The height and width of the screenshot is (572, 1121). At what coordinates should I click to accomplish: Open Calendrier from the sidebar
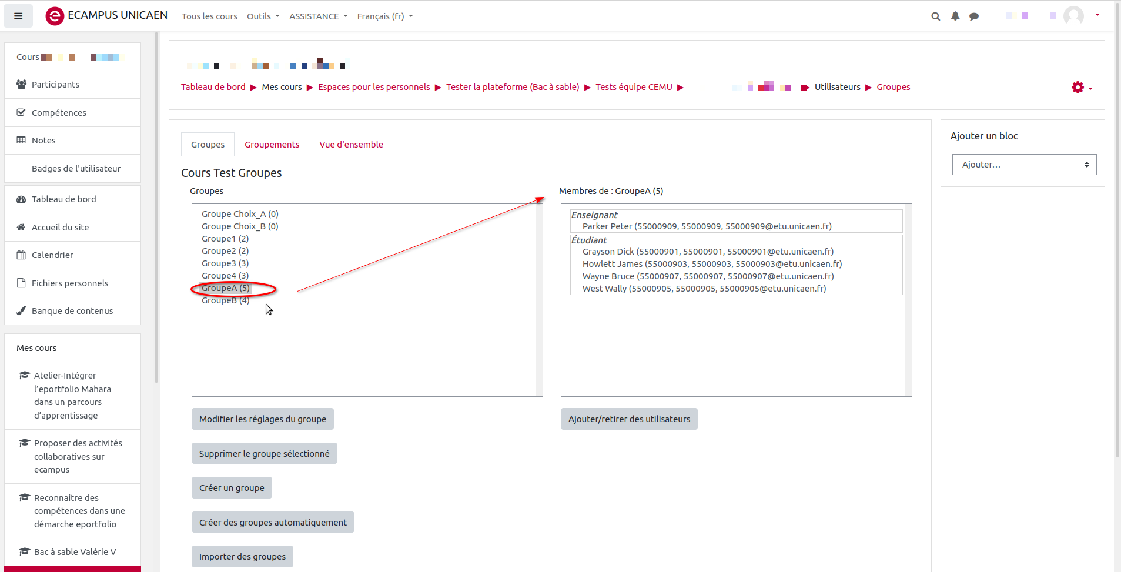(52, 255)
